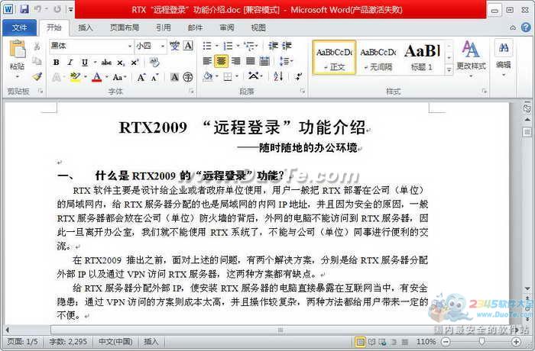Open line spacing options

285,61
